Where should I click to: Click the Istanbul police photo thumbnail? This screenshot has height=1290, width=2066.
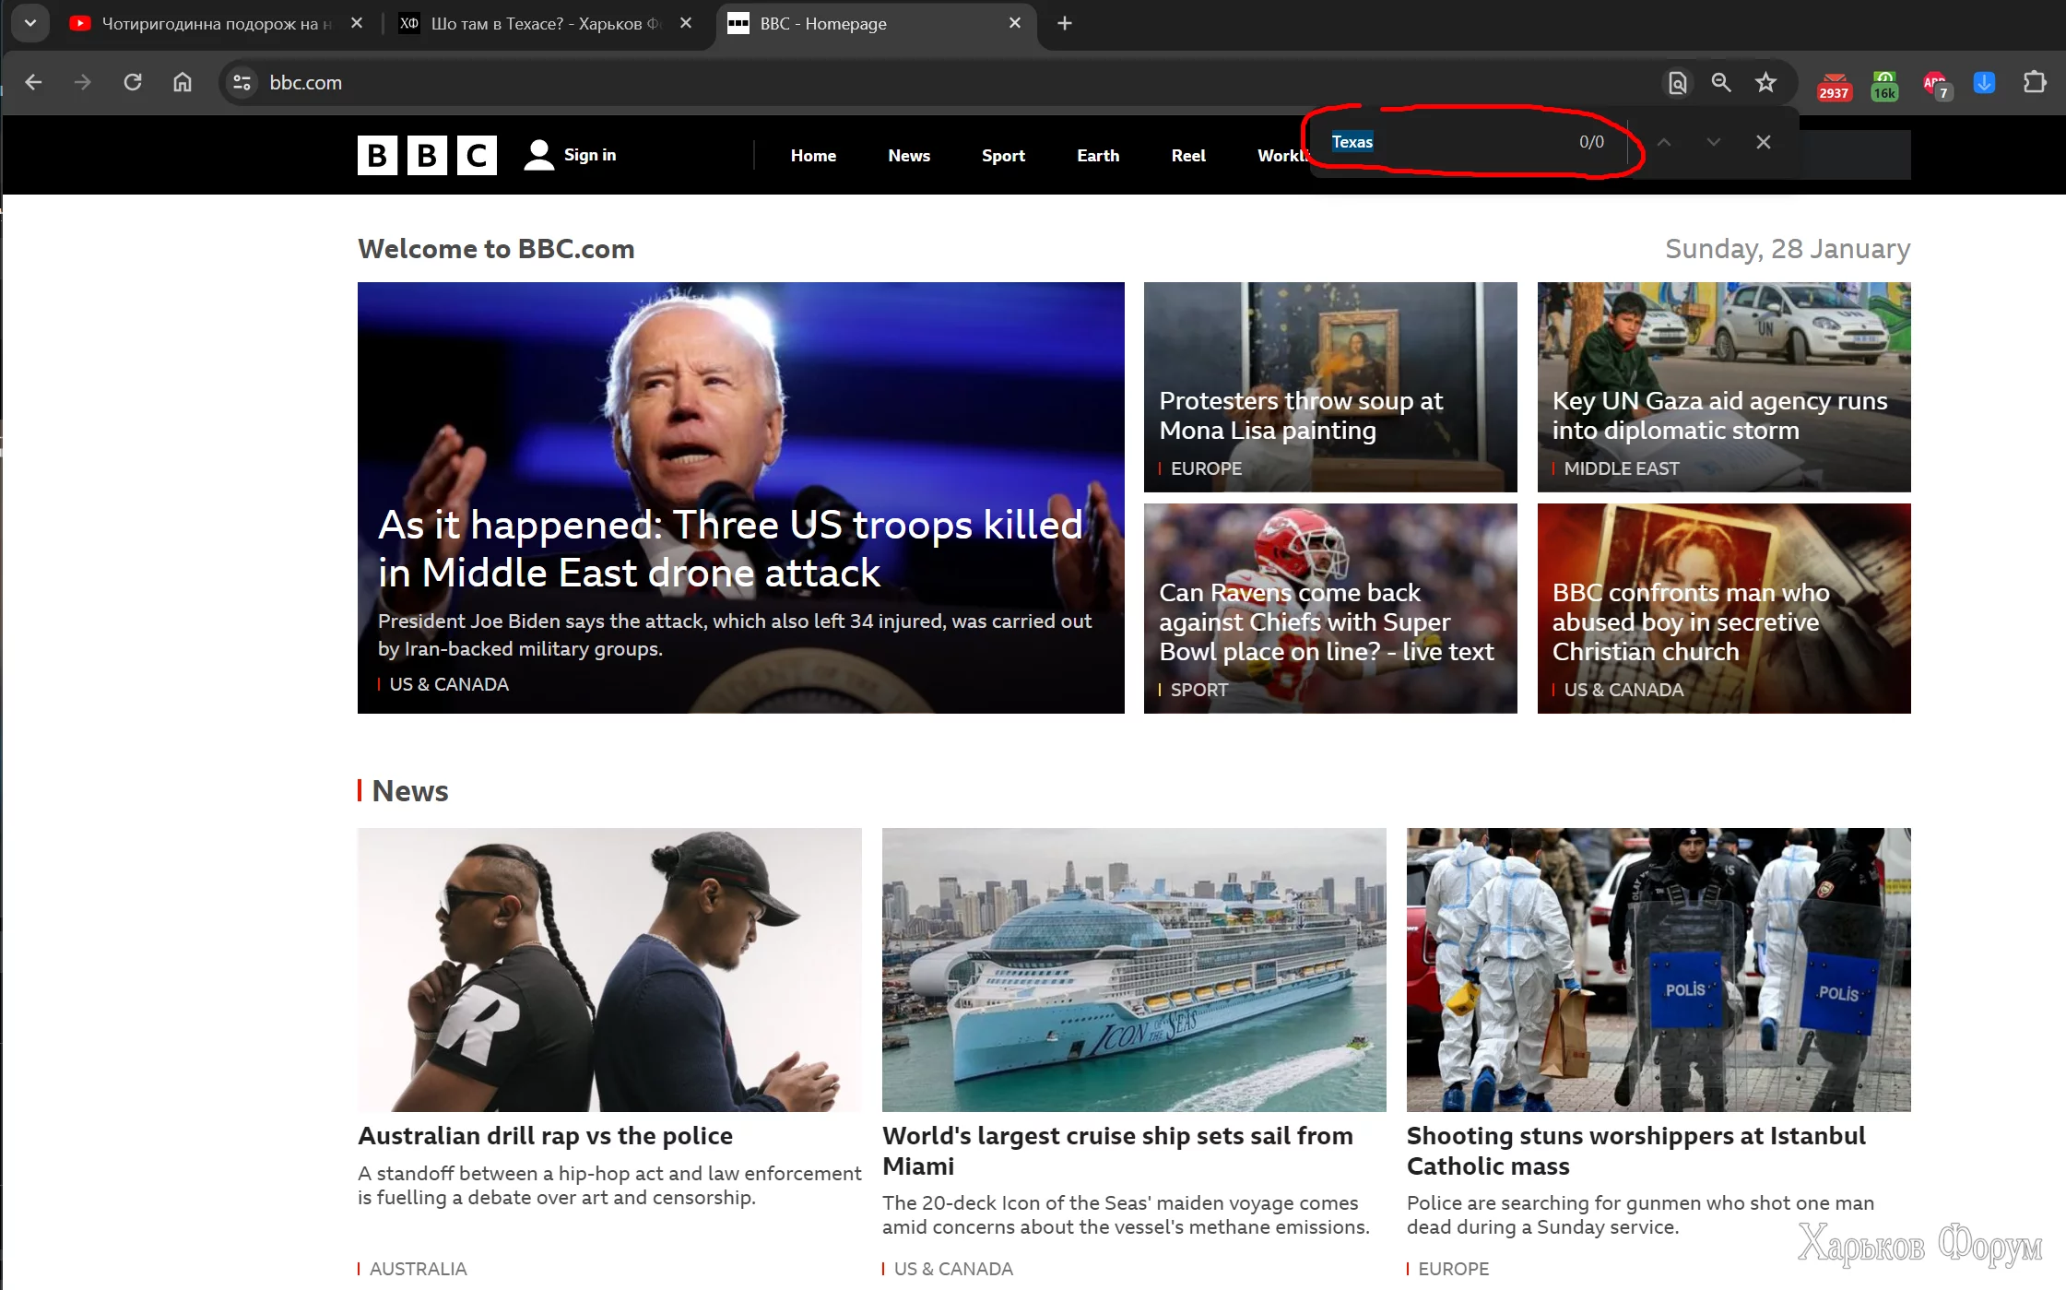(x=1659, y=970)
